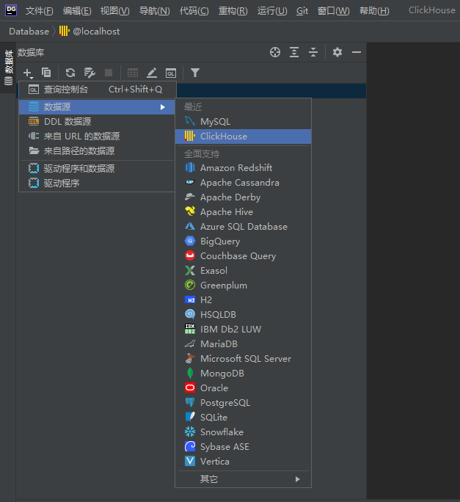Choose Microsoft SQL Server data source
Screen dimensions: 460x502
pyautogui.click(x=244, y=359)
